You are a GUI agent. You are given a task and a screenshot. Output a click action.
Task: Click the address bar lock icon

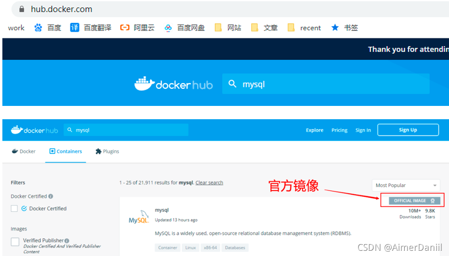(x=21, y=9)
